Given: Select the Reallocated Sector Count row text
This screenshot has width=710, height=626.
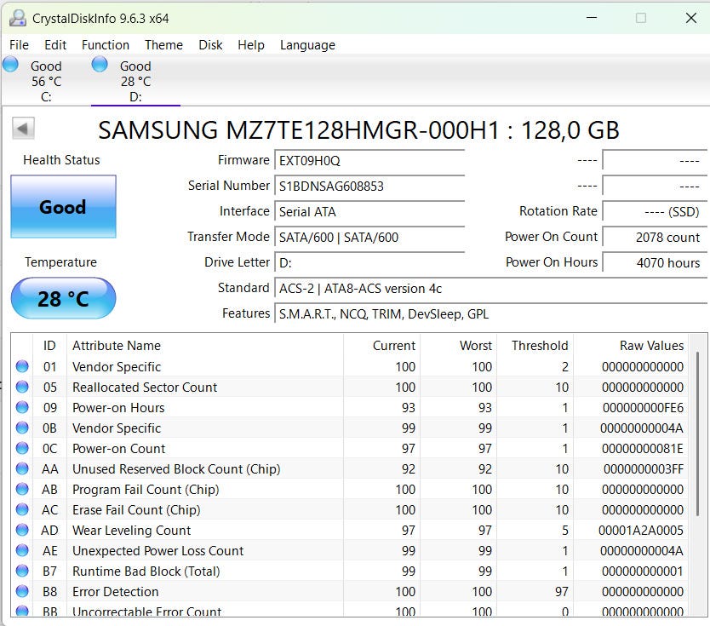Looking at the screenshot, I should tap(145, 388).
